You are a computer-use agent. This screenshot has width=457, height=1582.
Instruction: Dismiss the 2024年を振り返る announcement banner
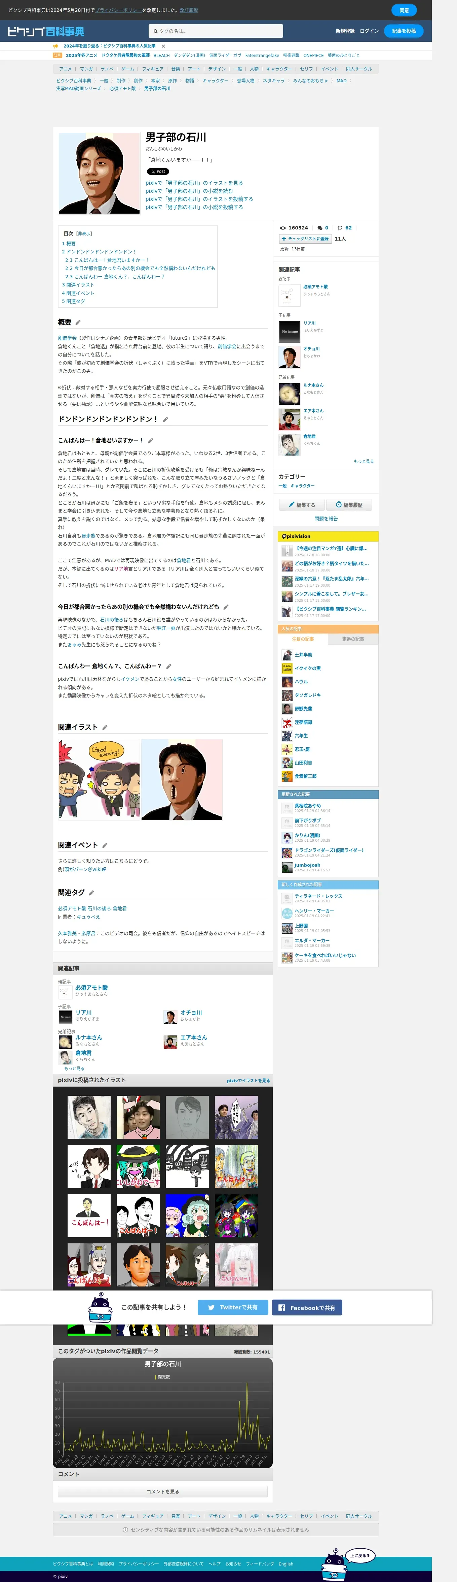(163, 46)
